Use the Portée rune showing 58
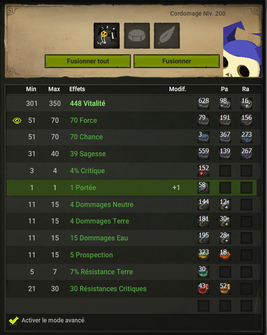267x335 pixels. pyautogui.click(x=203, y=187)
